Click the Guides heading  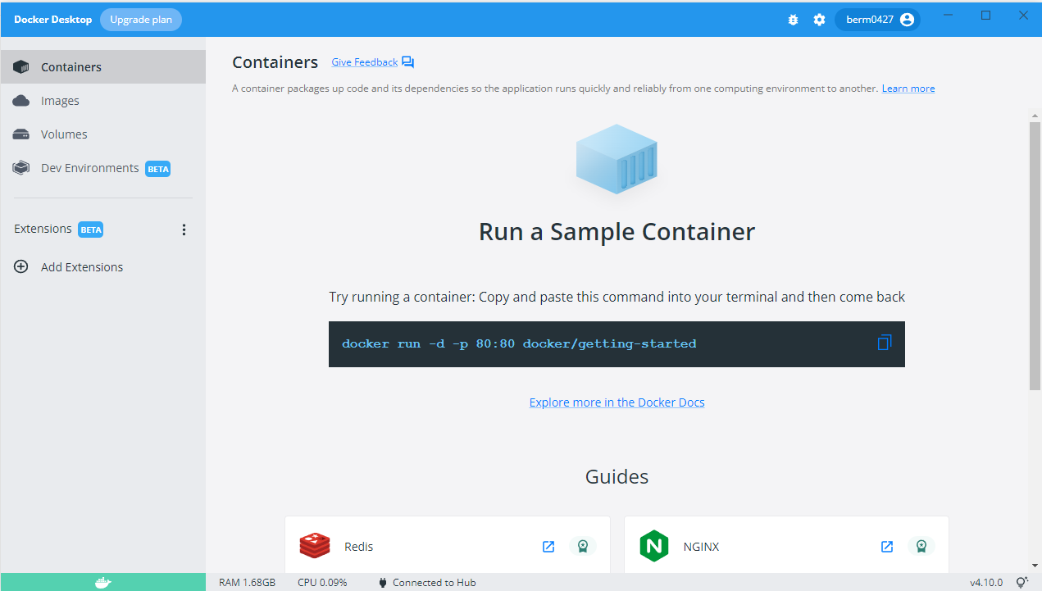pyautogui.click(x=617, y=477)
